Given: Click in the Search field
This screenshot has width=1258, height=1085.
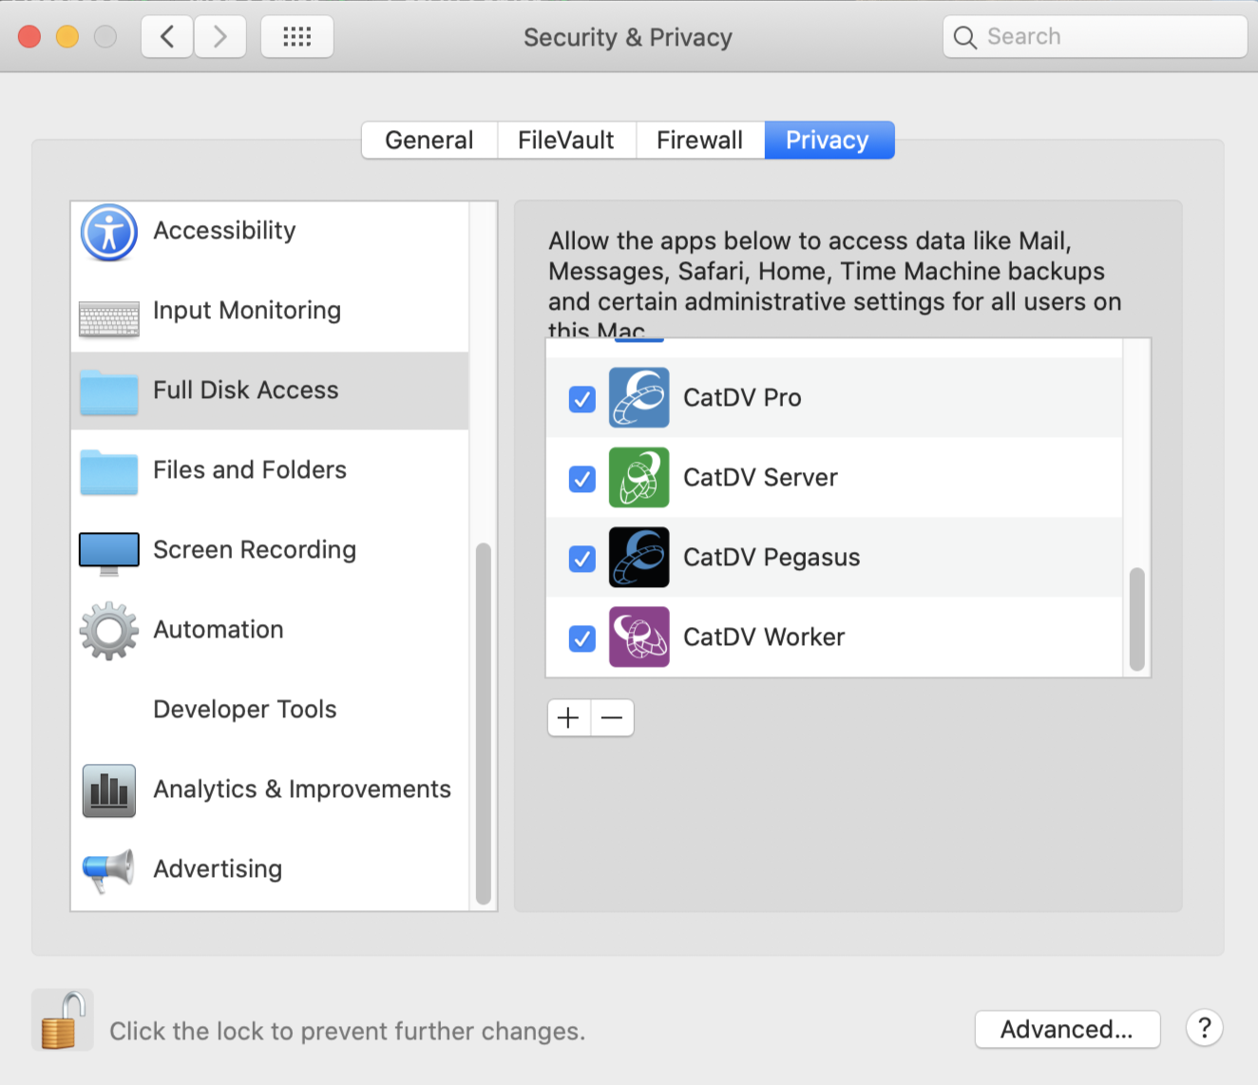Looking at the screenshot, I should pyautogui.click(x=1095, y=37).
